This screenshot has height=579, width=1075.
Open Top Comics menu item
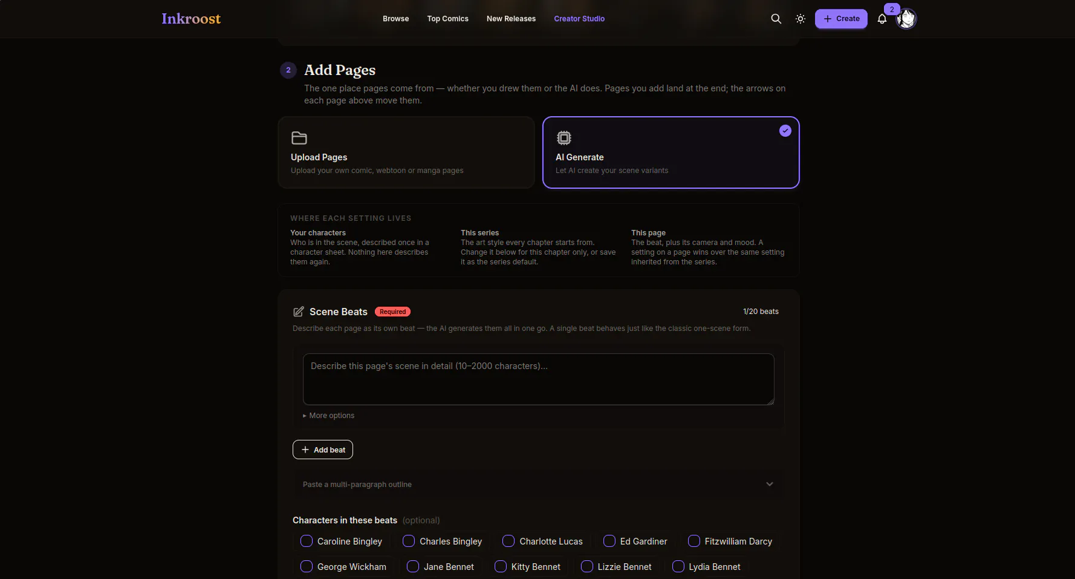click(x=448, y=19)
